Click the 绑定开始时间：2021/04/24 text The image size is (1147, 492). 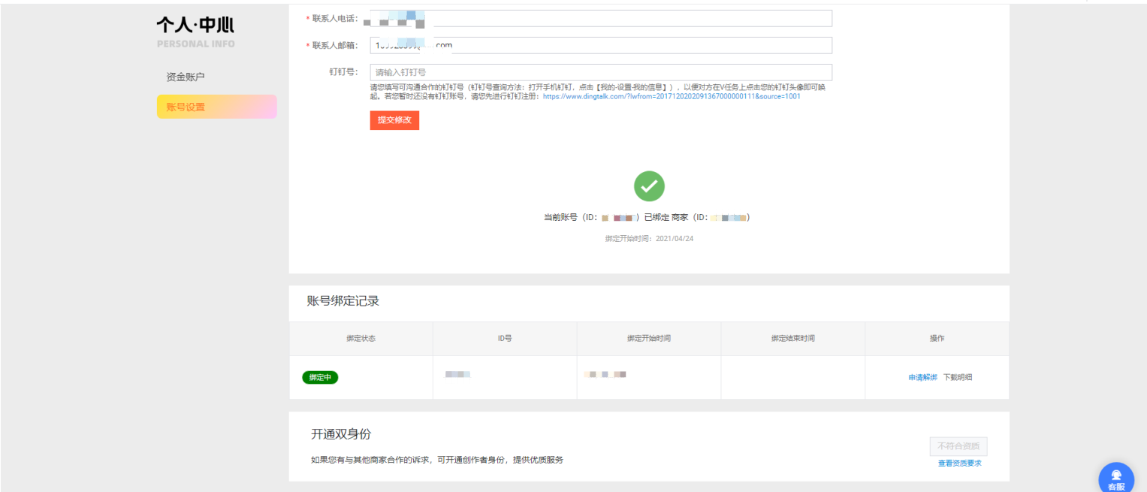[x=649, y=238]
